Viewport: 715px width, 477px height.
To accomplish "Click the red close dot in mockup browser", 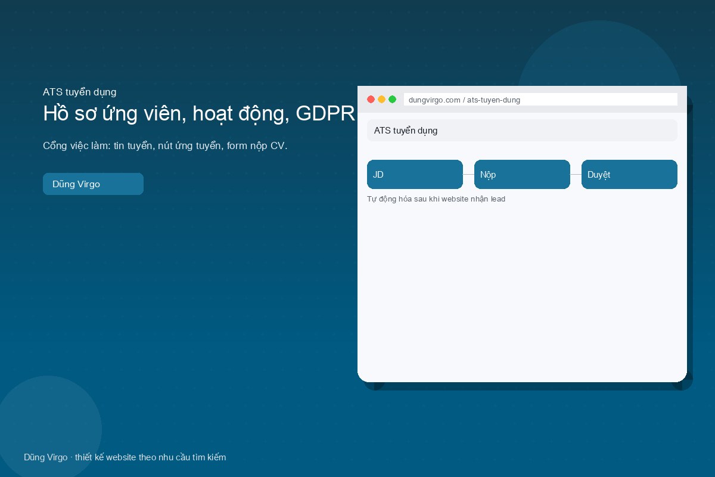I will pos(371,100).
